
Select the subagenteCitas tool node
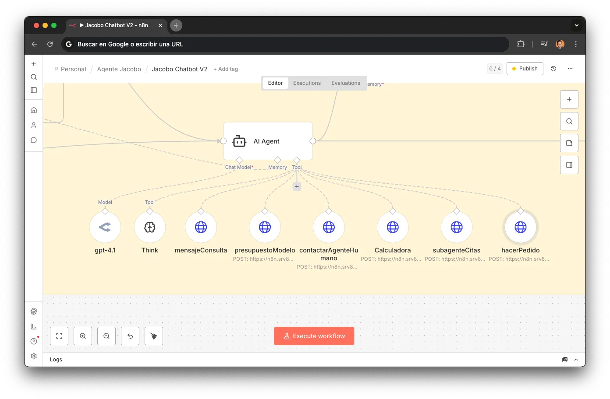[456, 227]
